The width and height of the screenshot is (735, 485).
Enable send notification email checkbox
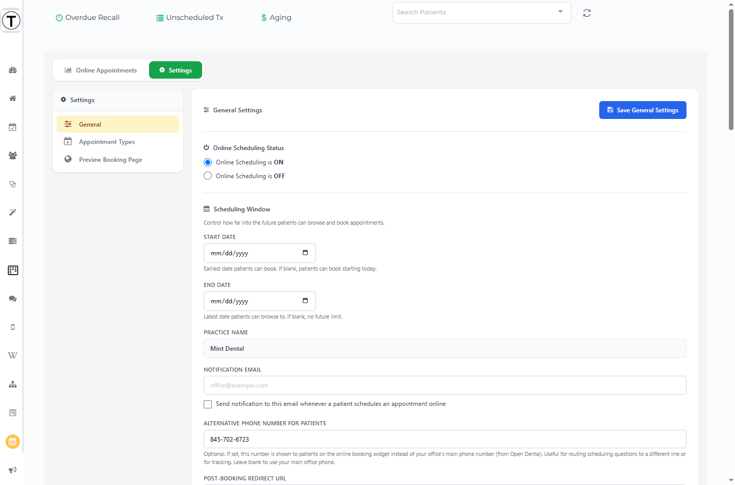tap(208, 404)
